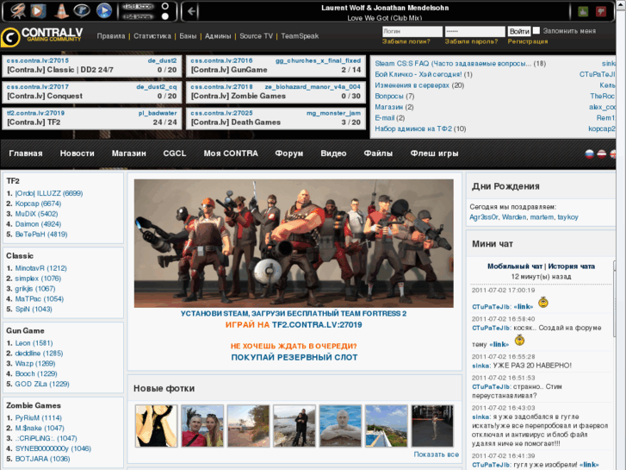Open radio stream in Windows Media Player
The image size is (626, 470).
pos(39,11)
